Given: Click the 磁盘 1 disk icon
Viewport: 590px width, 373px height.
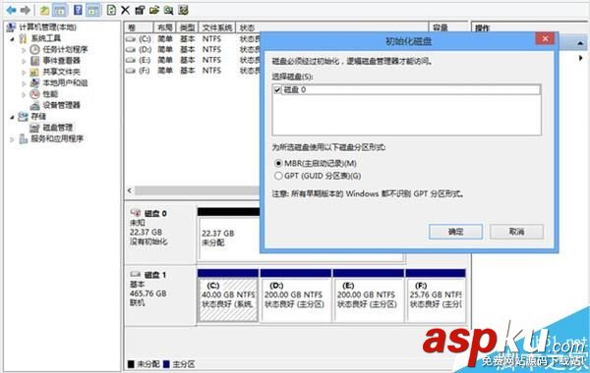Looking at the screenshot, I should click(136, 275).
